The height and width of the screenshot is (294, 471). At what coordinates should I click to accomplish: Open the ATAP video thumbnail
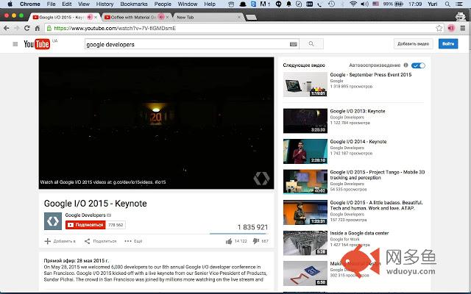tap(305, 212)
